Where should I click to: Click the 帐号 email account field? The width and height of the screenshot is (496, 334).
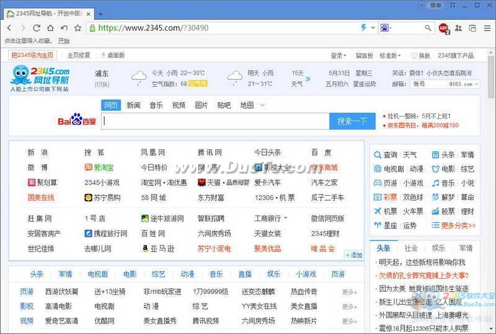point(428,84)
